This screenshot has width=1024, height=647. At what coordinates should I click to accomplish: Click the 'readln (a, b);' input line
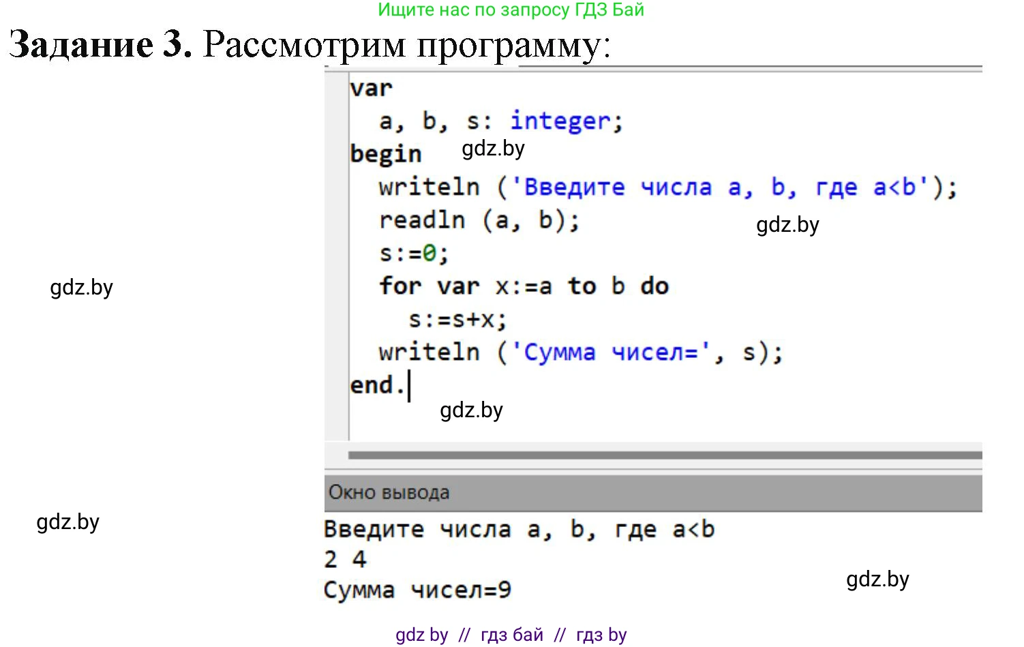coord(479,220)
